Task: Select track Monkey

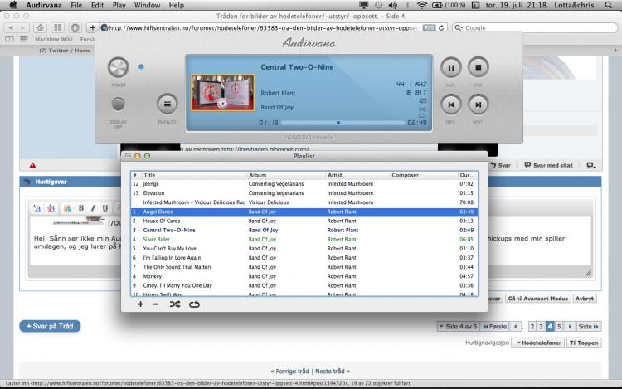Action: tap(304, 276)
